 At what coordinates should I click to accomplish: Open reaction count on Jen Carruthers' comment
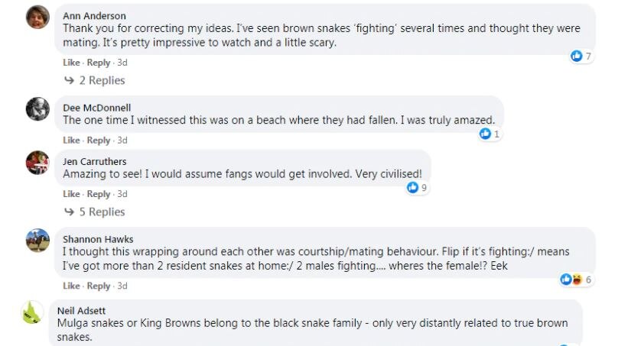point(418,188)
